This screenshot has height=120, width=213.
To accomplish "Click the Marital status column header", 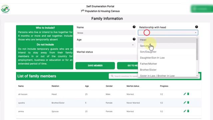I will click(x=133, y=86).
